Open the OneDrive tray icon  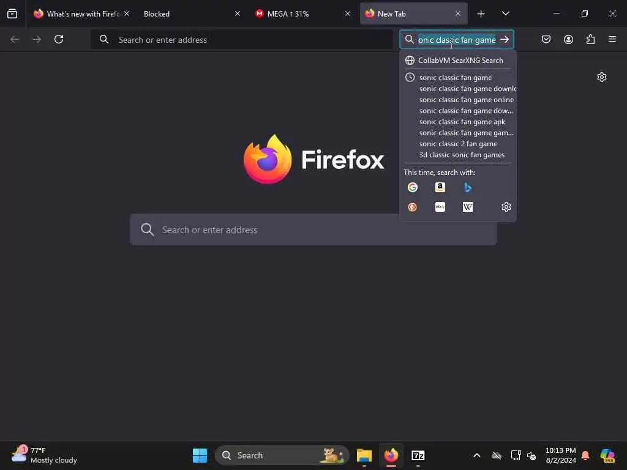(x=497, y=455)
